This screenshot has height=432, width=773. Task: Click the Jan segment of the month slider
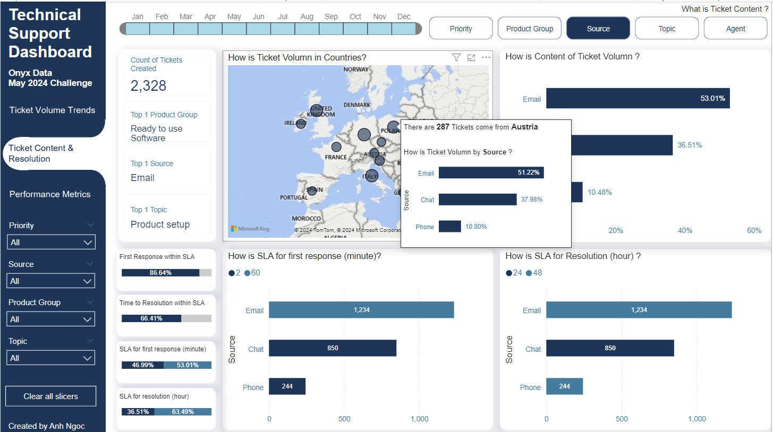138,29
